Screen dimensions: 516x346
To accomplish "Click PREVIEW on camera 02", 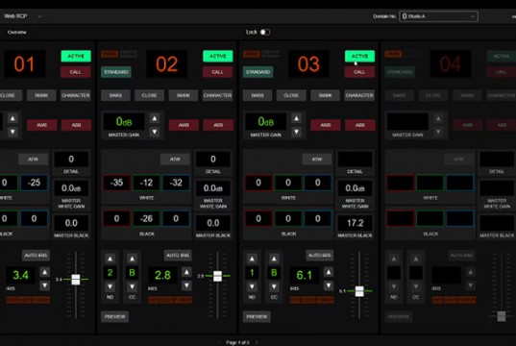I will pyautogui.click(x=115, y=317).
